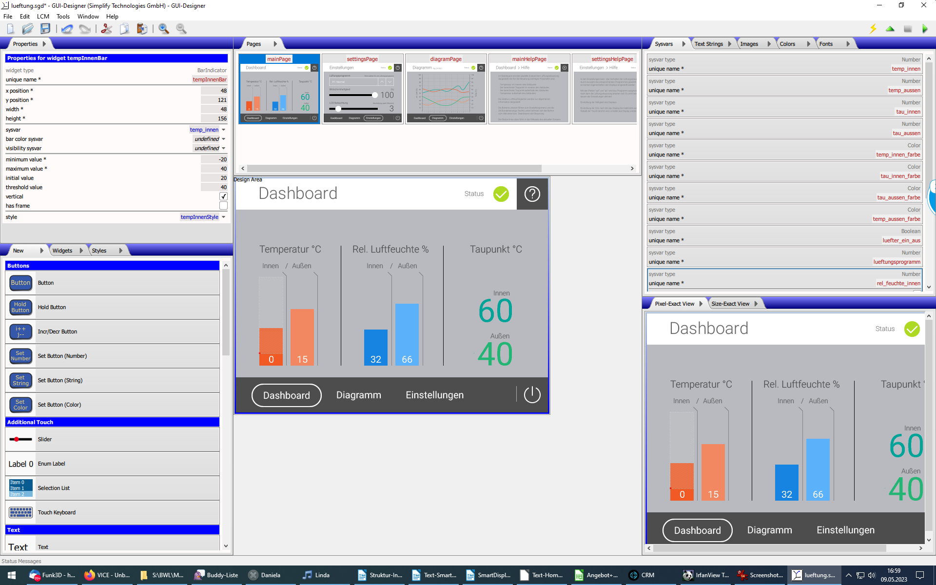Click the green upload triangle icon
The image size is (936, 585).
point(890,29)
